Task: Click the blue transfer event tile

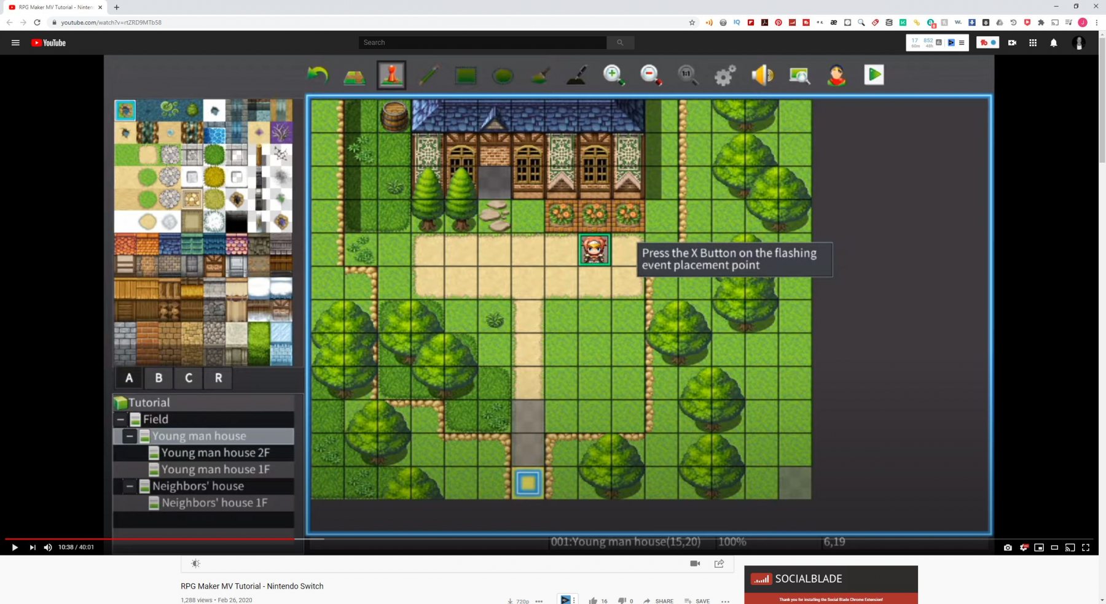Action: [x=528, y=482]
